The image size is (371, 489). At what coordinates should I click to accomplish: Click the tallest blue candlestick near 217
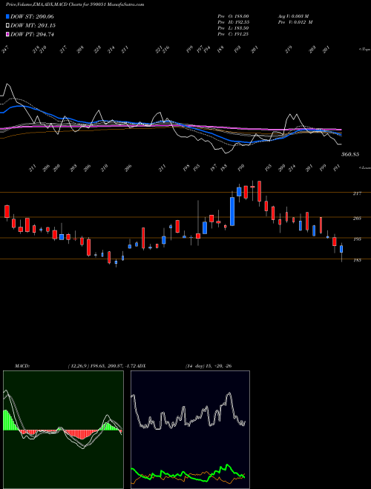tap(232, 211)
